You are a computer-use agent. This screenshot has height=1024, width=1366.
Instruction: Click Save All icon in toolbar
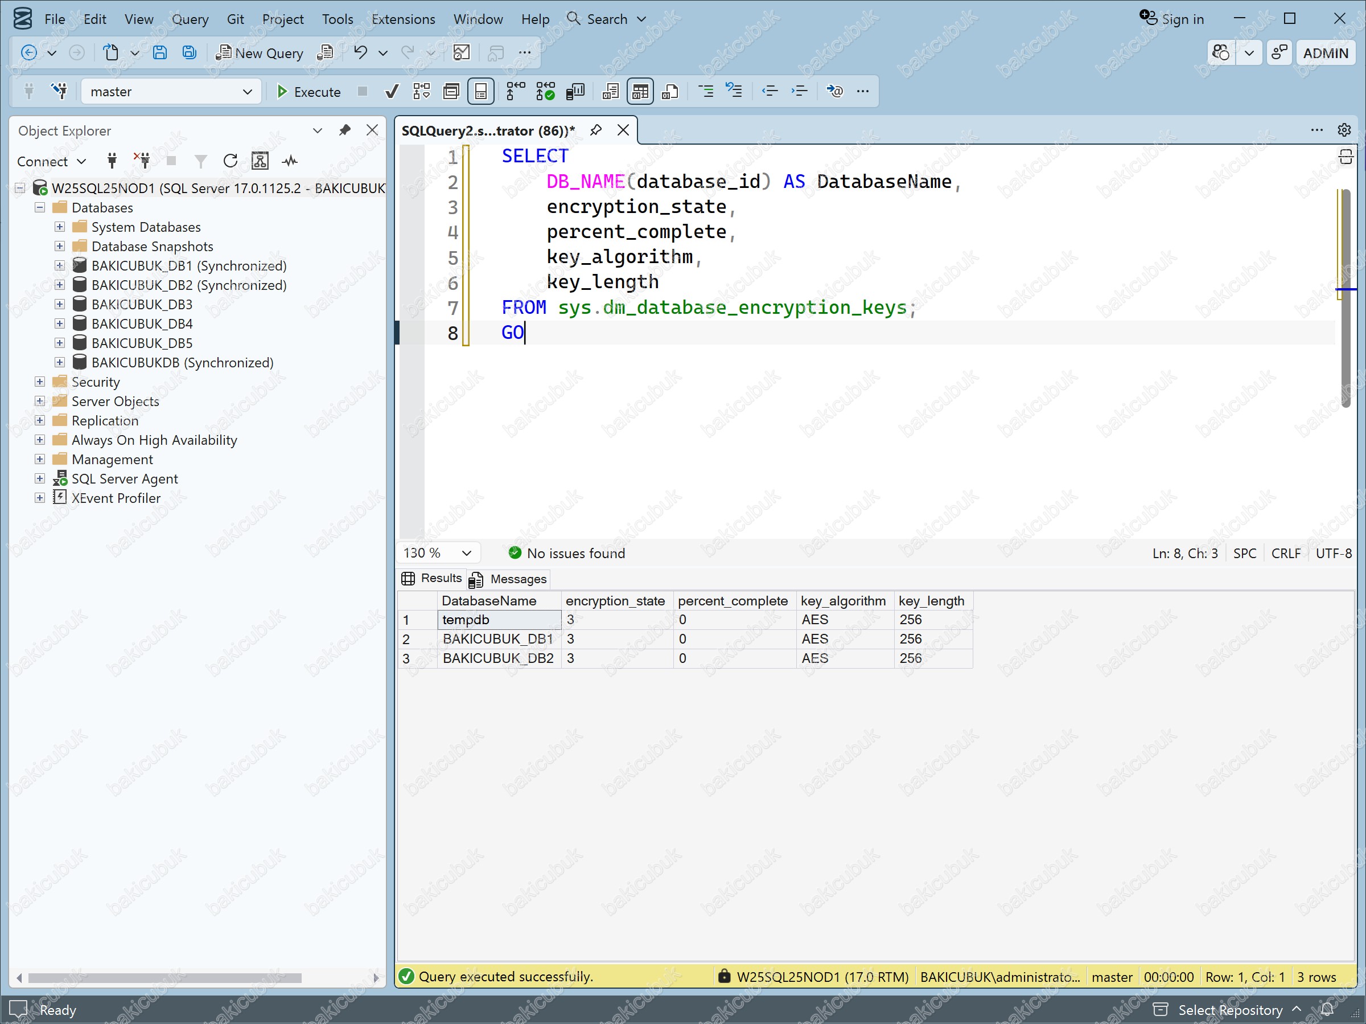pyautogui.click(x=190, y=52)
